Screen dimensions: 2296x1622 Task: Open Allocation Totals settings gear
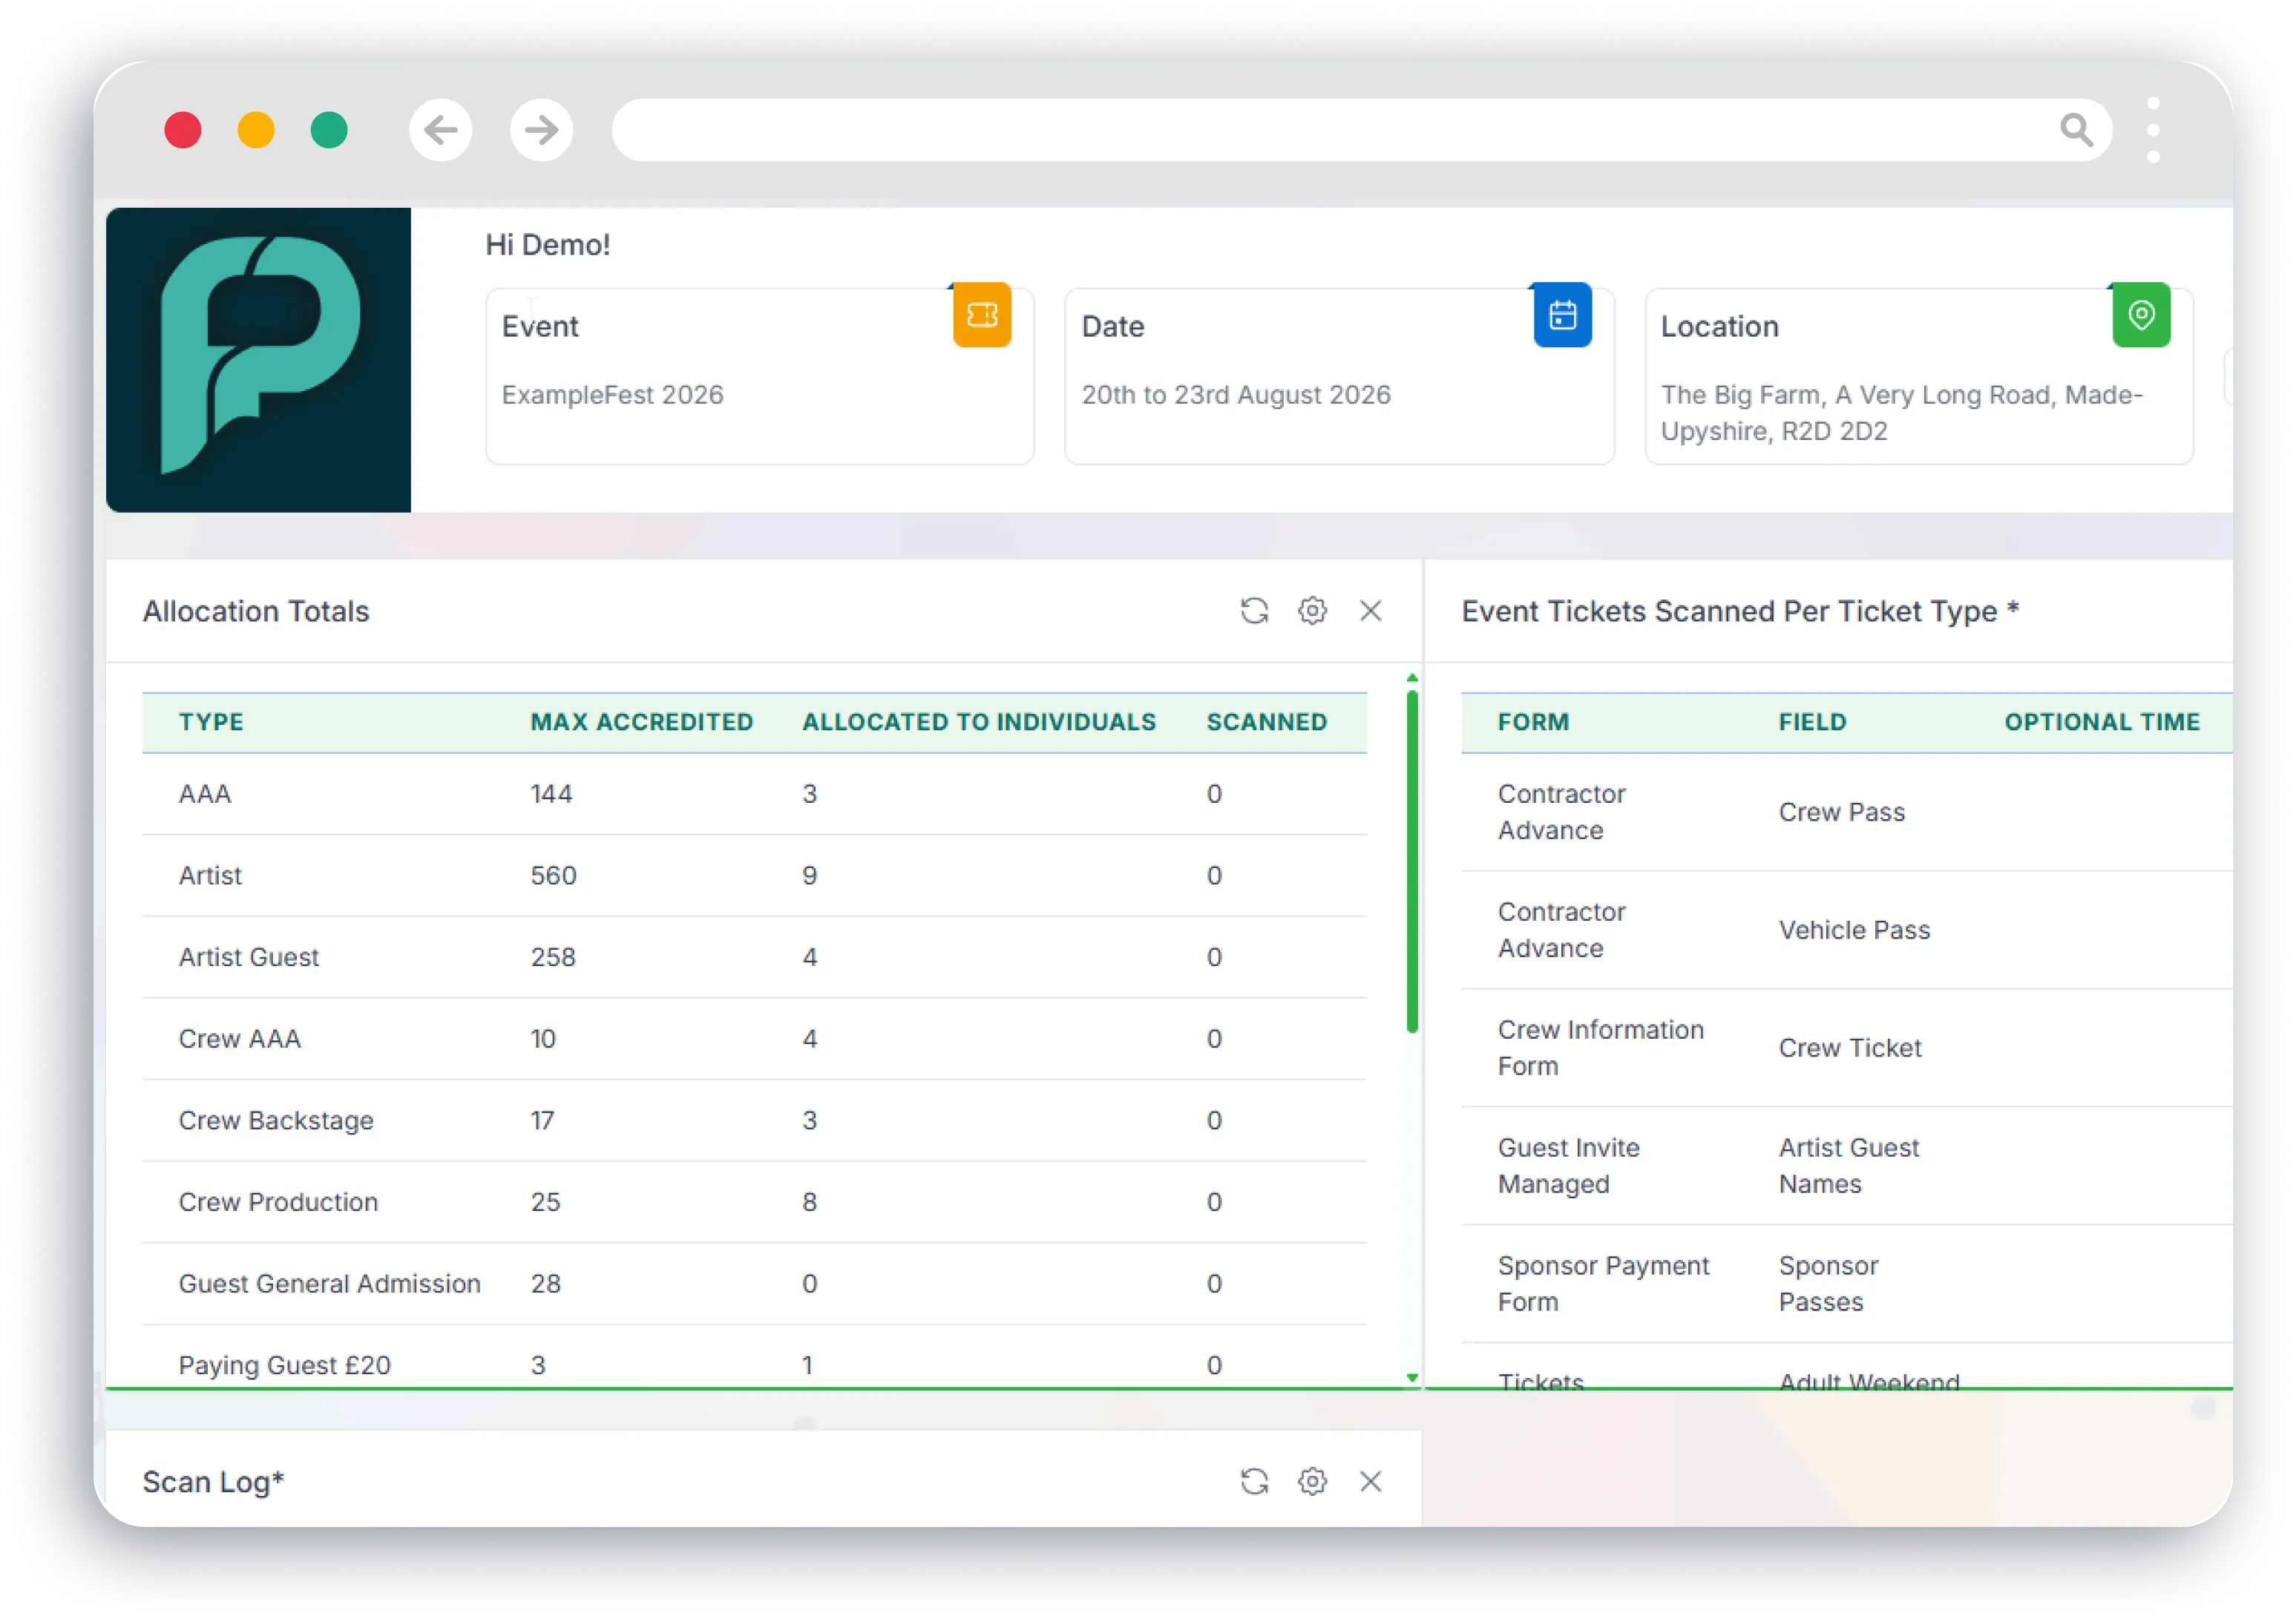[x=1312, y=610]
